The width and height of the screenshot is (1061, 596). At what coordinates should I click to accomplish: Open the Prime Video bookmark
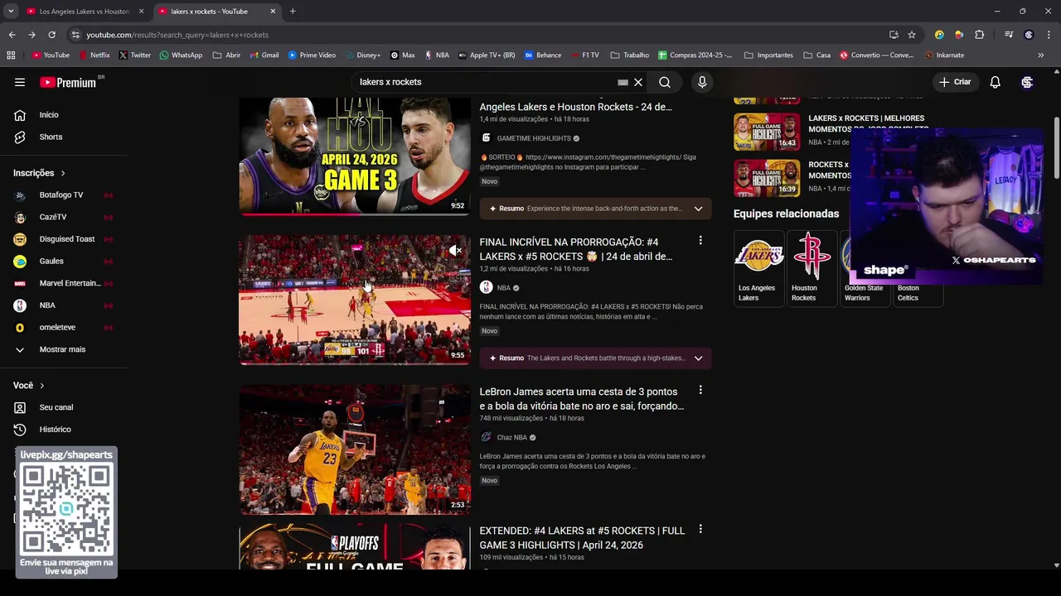312,55
